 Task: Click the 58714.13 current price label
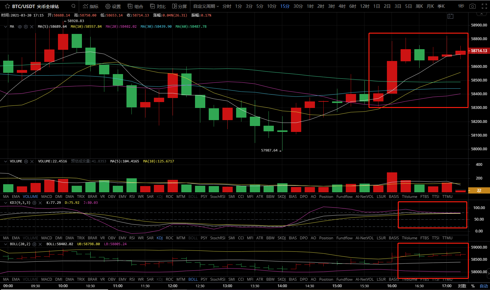[479, 51]
